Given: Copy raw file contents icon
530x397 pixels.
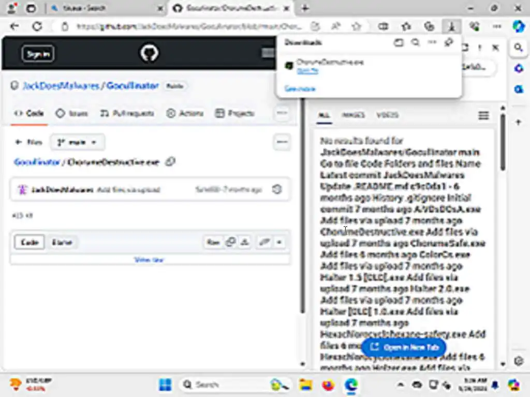Looking at the screenshot, I should tap(230, 242).
